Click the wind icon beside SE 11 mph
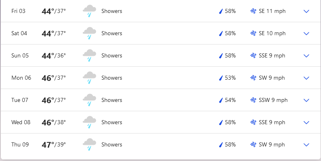Image resolution: width=321 pixels, height=161 pixels. [x=253, y=11]
